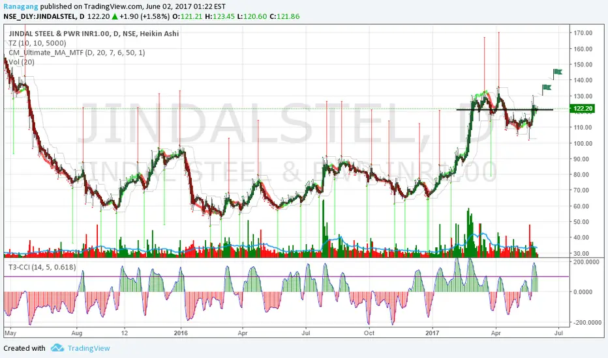Click the '2016' time axis label
The height and width of the screenshot is (358, 608).
[181, 333]
